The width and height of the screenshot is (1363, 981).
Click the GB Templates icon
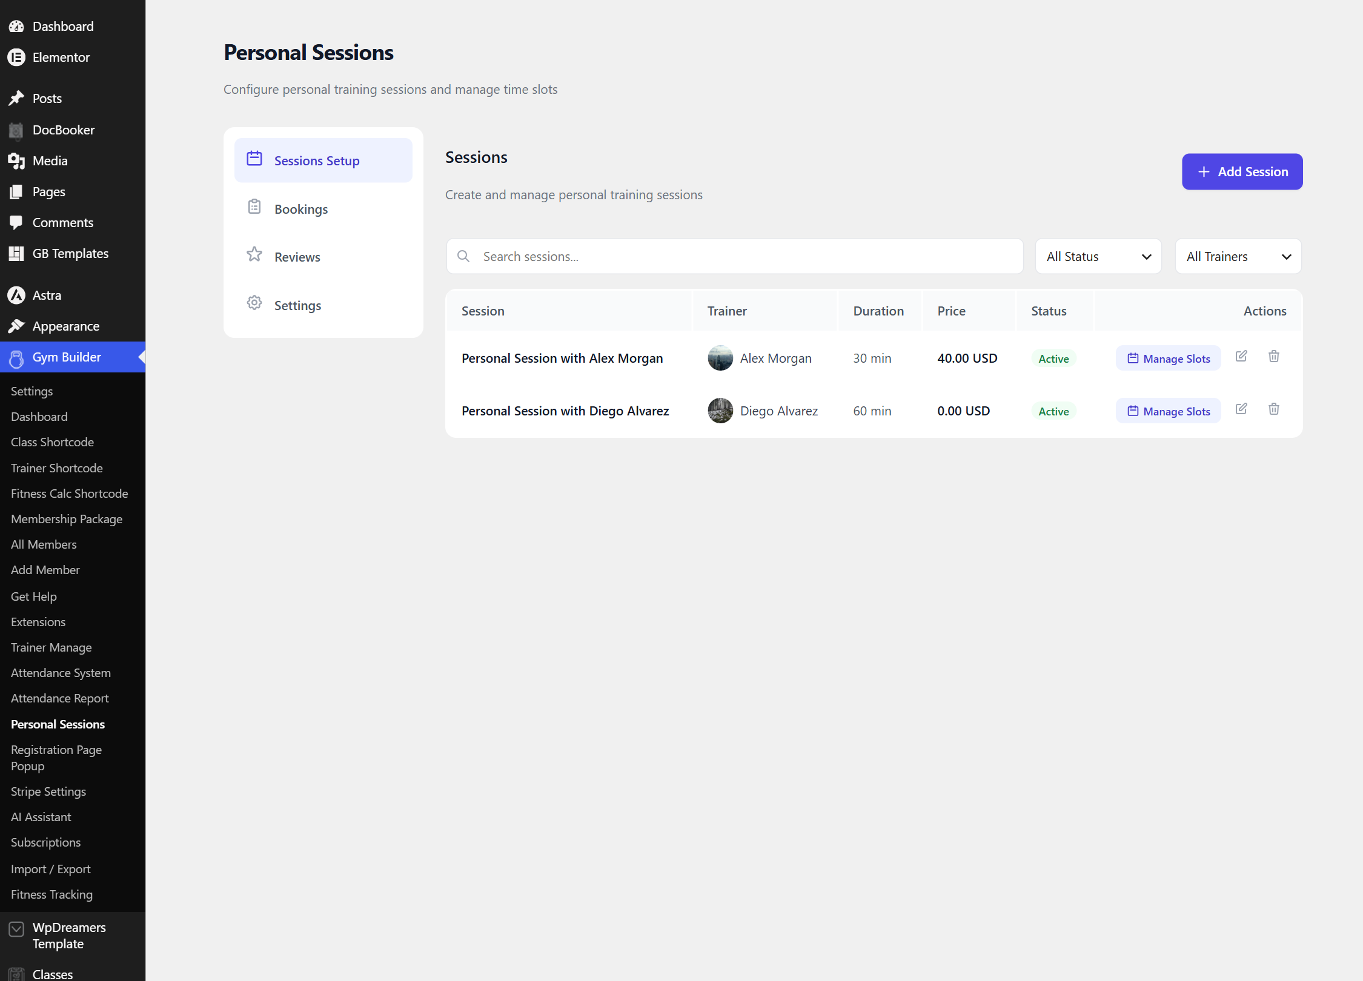coord(16,254)
